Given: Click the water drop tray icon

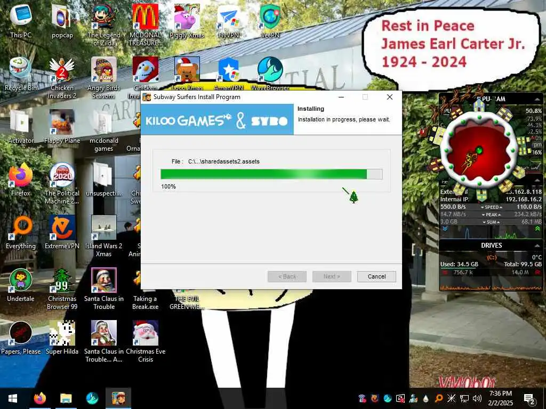Looking at the screenshot, I should pos(426,398).
